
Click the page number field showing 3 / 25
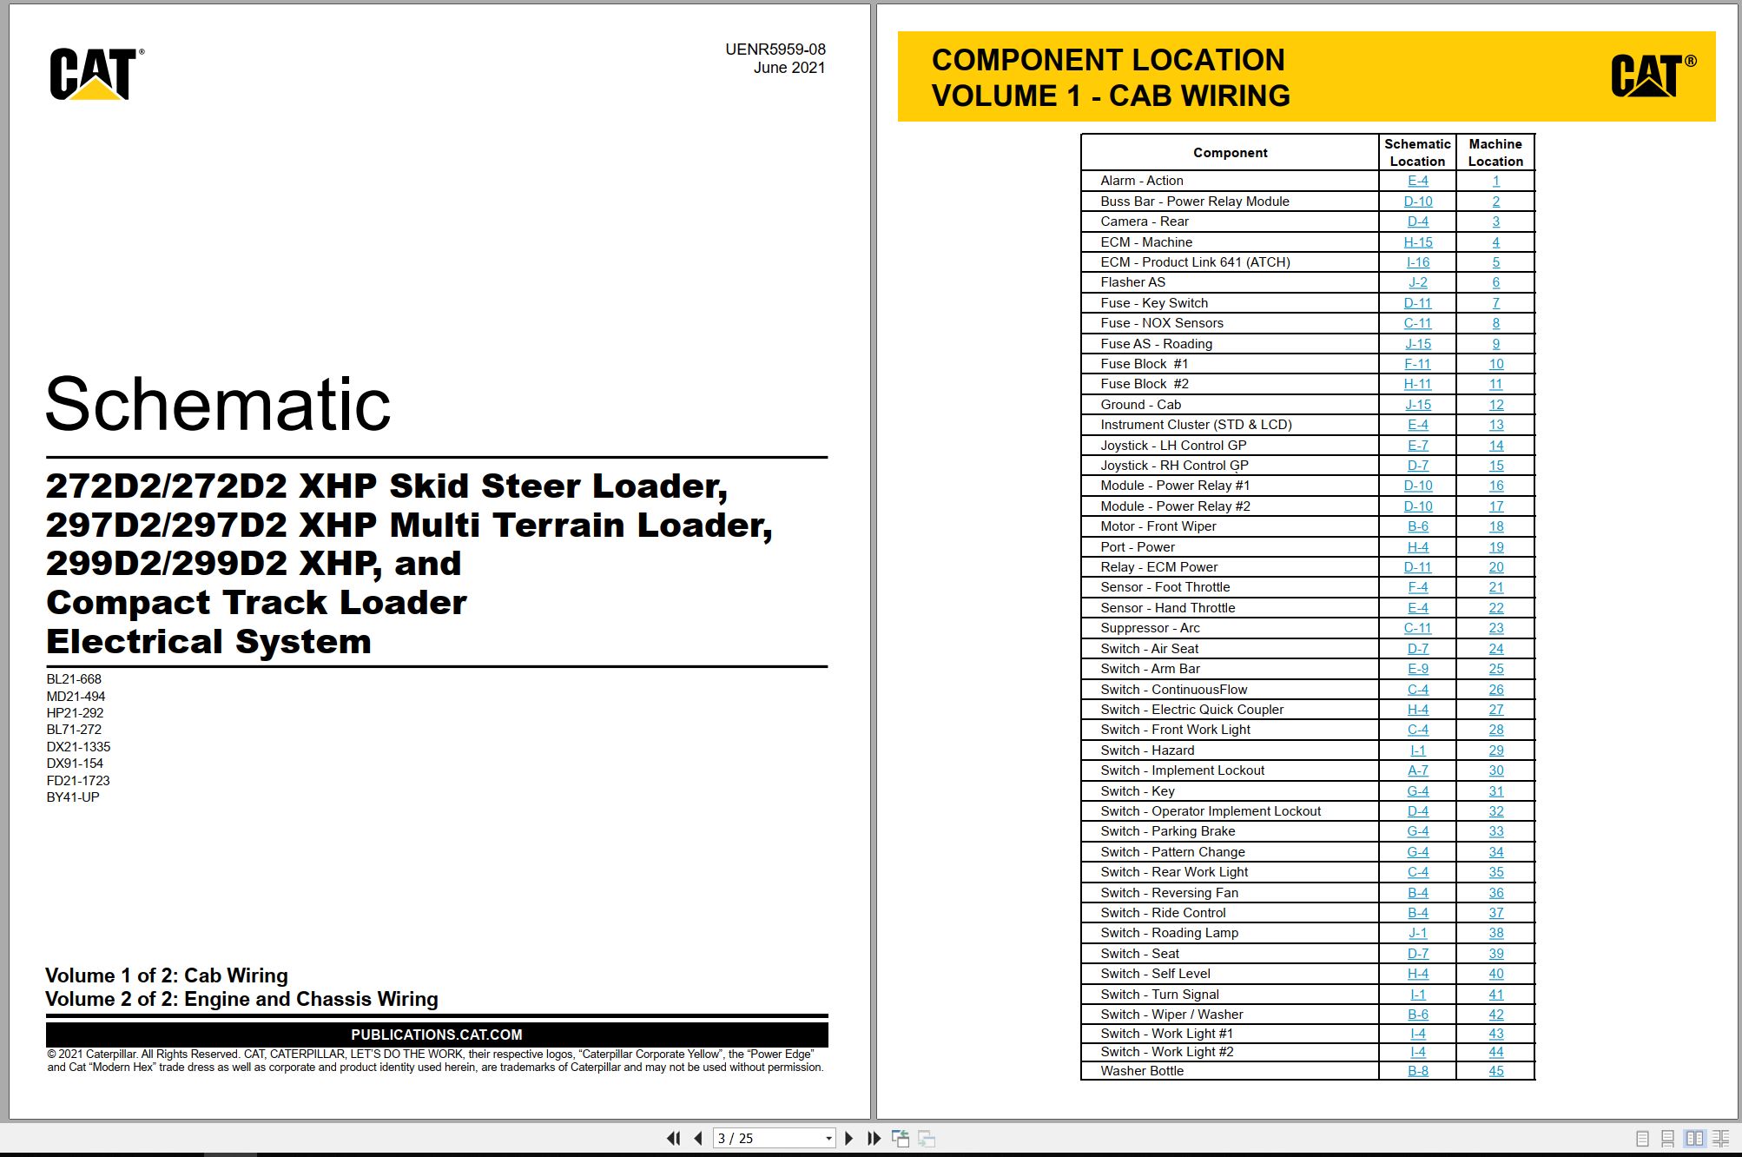pos(767,1138)
